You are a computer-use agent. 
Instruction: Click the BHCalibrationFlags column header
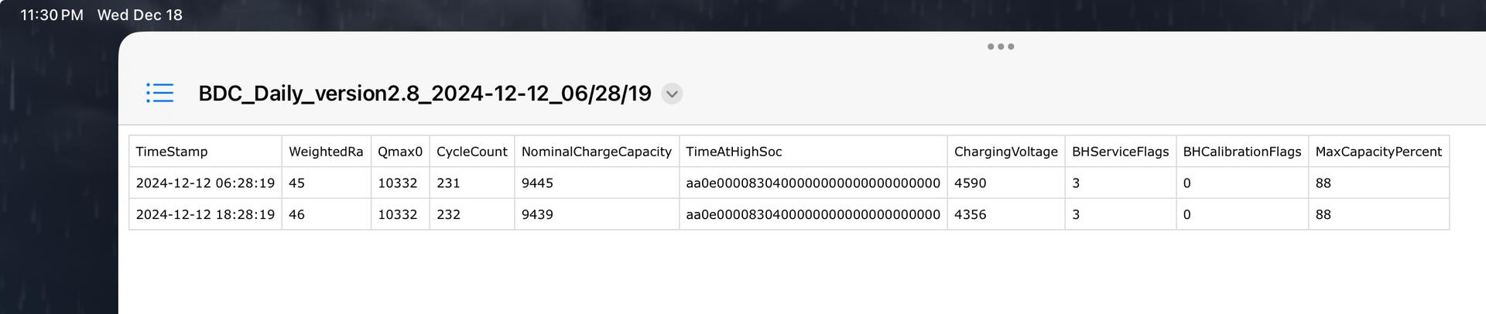tap(1241, 152)
